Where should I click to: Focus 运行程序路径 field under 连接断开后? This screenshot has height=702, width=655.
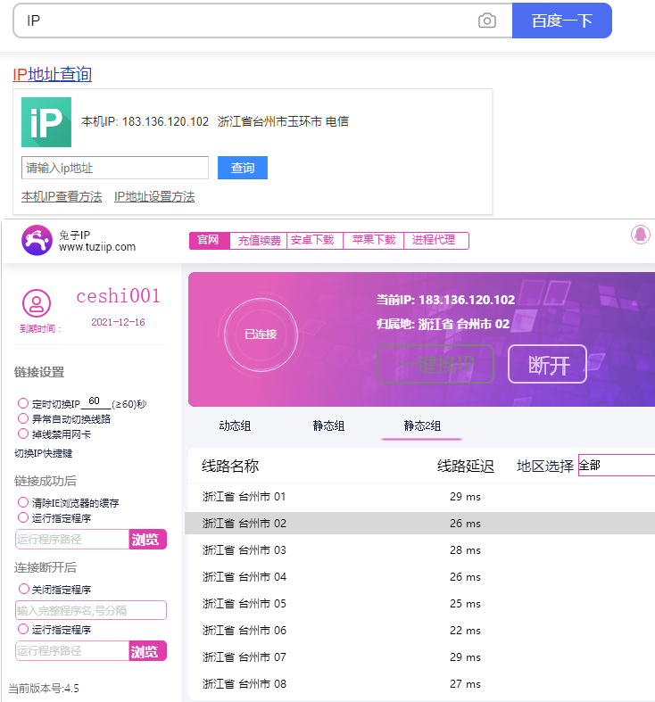tap(72, 651)
